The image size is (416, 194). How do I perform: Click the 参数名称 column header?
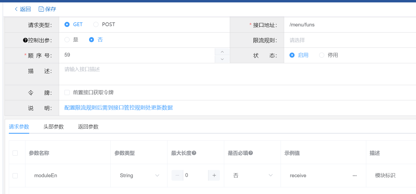coord(39,153)
